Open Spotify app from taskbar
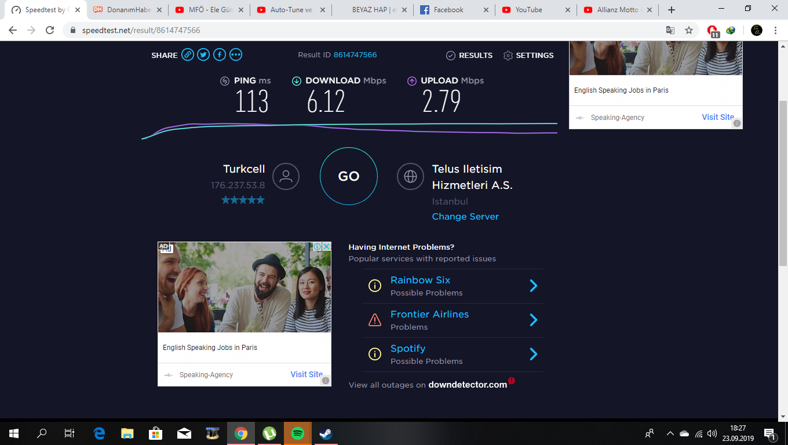The image size is (788, 445). tap(298, 433)
